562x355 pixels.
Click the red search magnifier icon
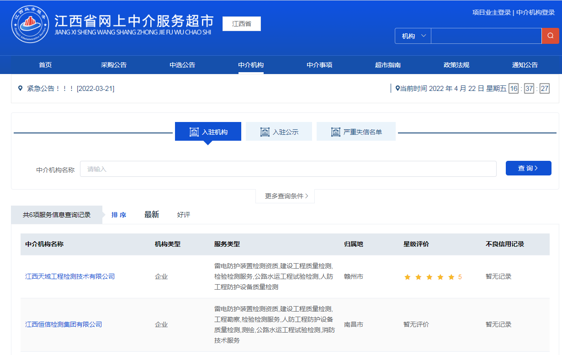tap(550, 36)
